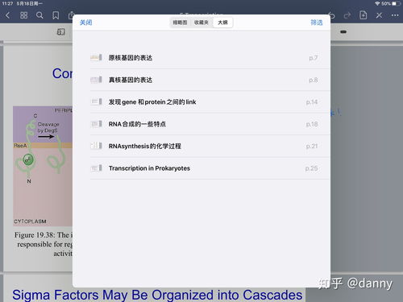Select the black pen stroke swatch

point(343,32)
